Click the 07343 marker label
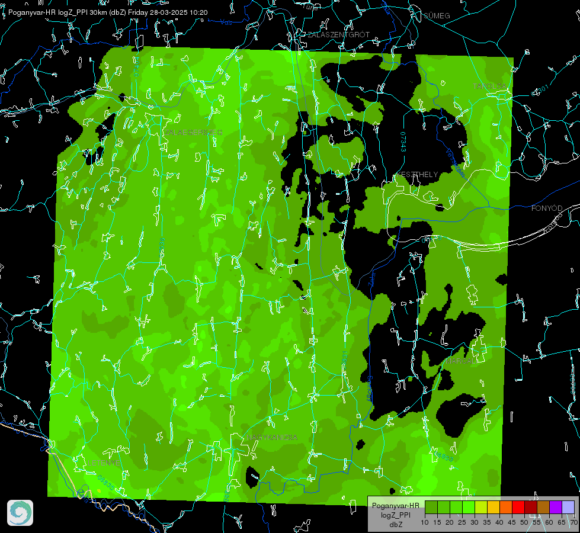 tap(403, 142)
